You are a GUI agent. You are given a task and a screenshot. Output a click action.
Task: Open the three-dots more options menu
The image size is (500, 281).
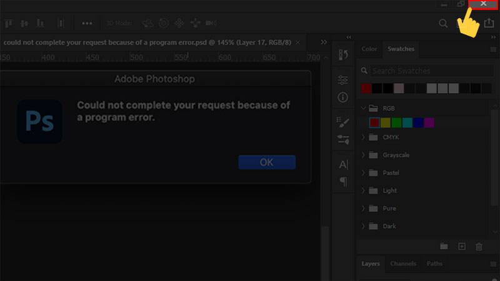[x=87, y=23]
